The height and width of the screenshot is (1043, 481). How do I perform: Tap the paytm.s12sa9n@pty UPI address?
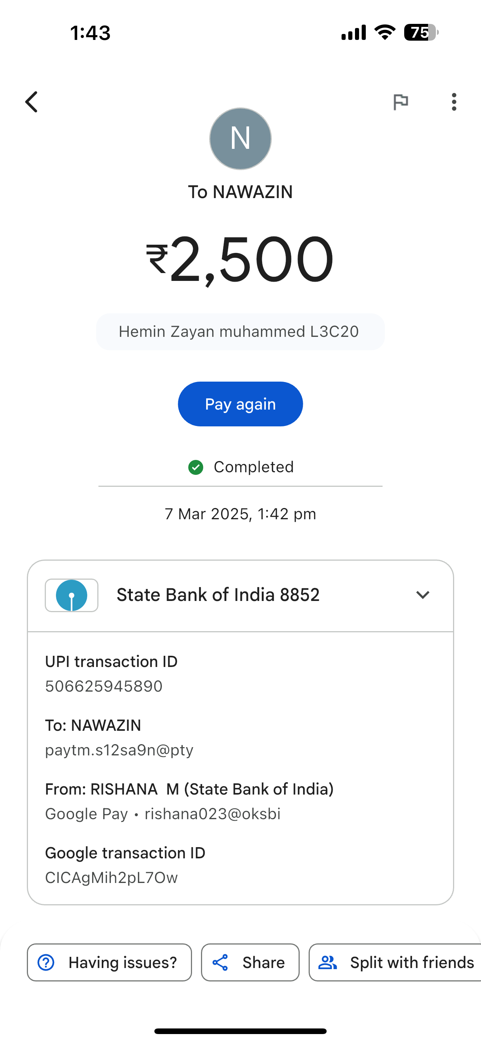tap(119, 750)
